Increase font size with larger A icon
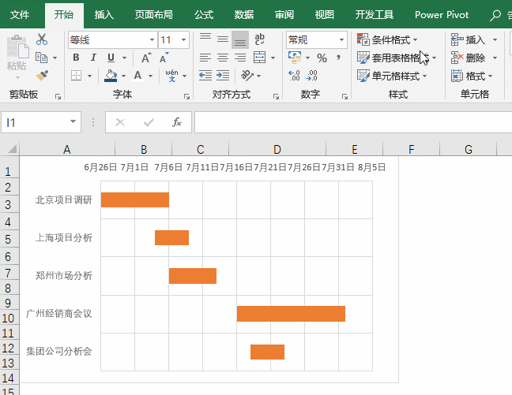Image resolution: width=512 pixels, height=395 pixels. (x=145, y=58)
